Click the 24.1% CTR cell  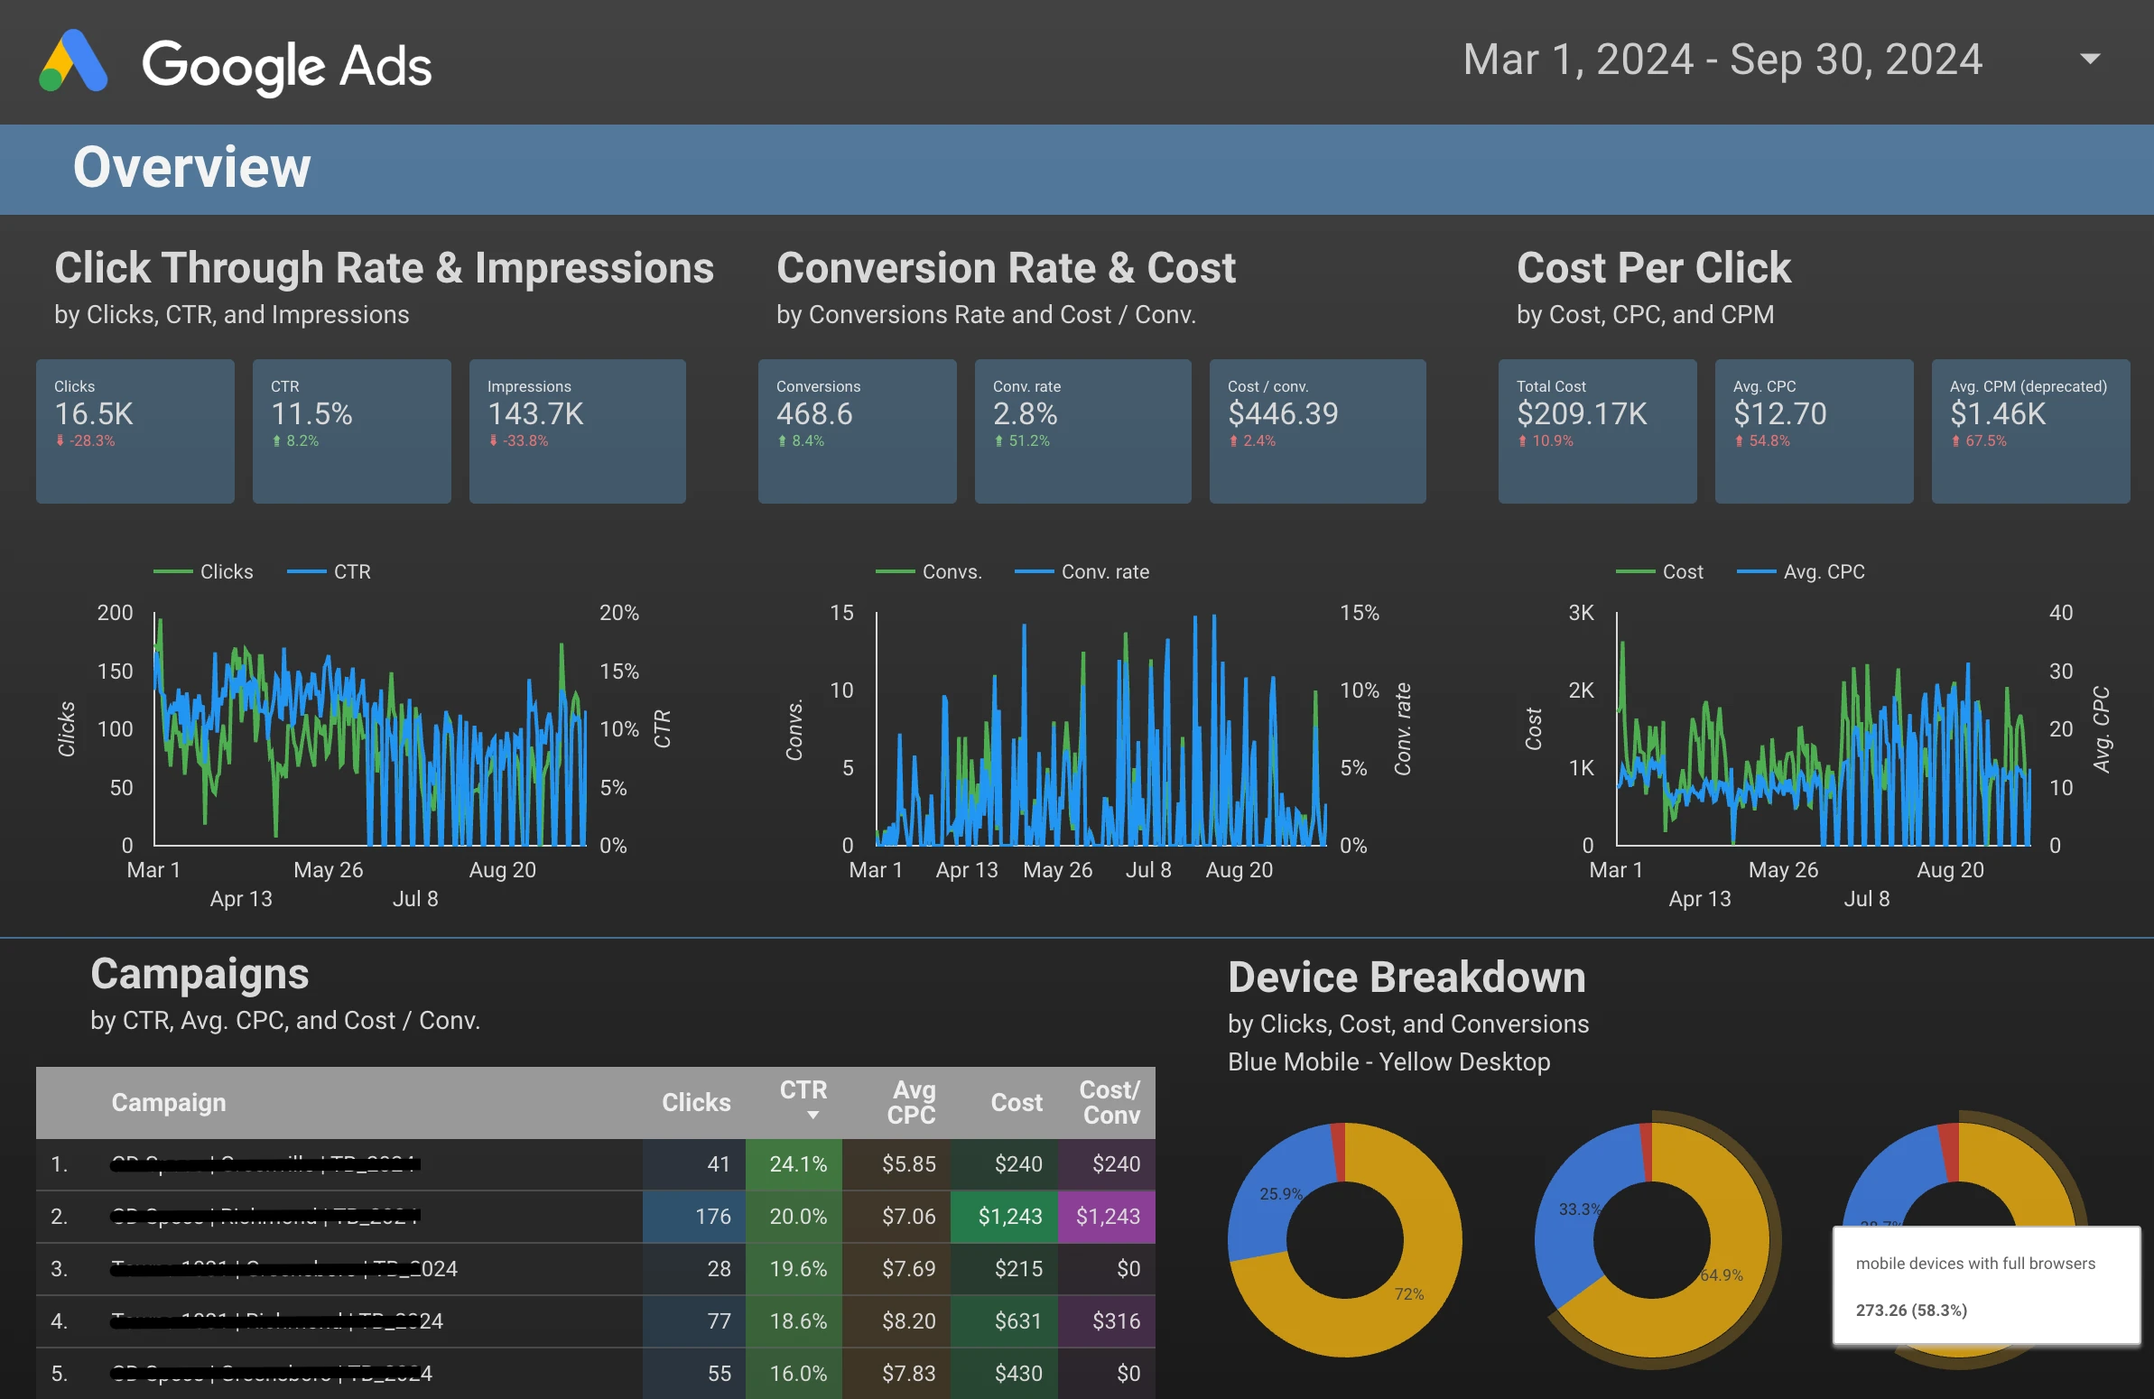tap(794, 1163)
